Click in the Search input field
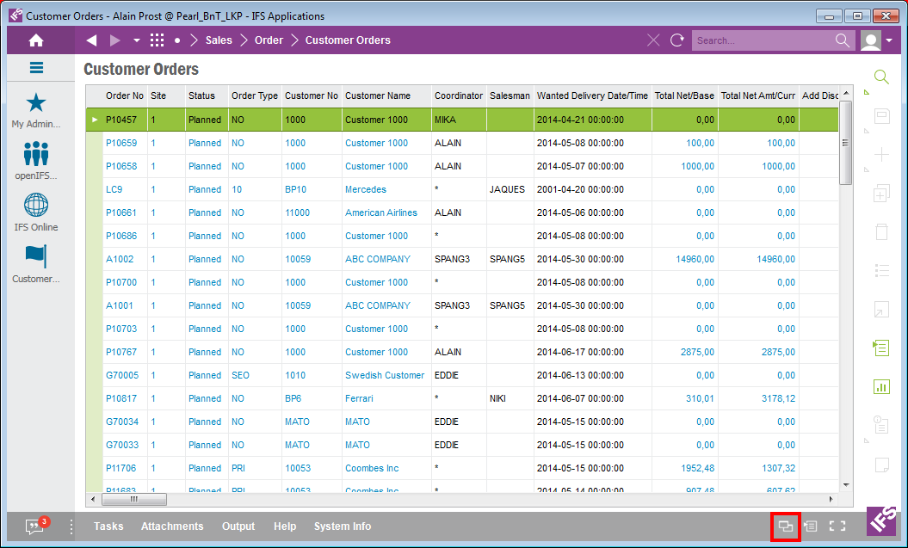This screenshot has width=908, height=548. [x=762, y=40]
